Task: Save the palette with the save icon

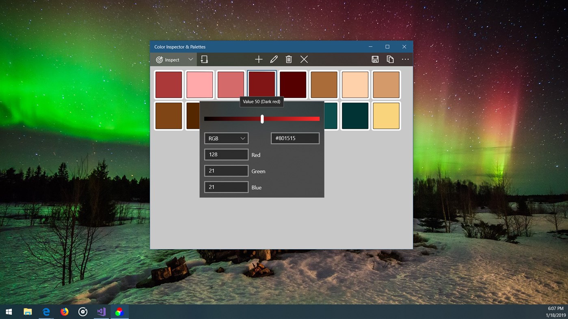Action: tap(375, 59)
